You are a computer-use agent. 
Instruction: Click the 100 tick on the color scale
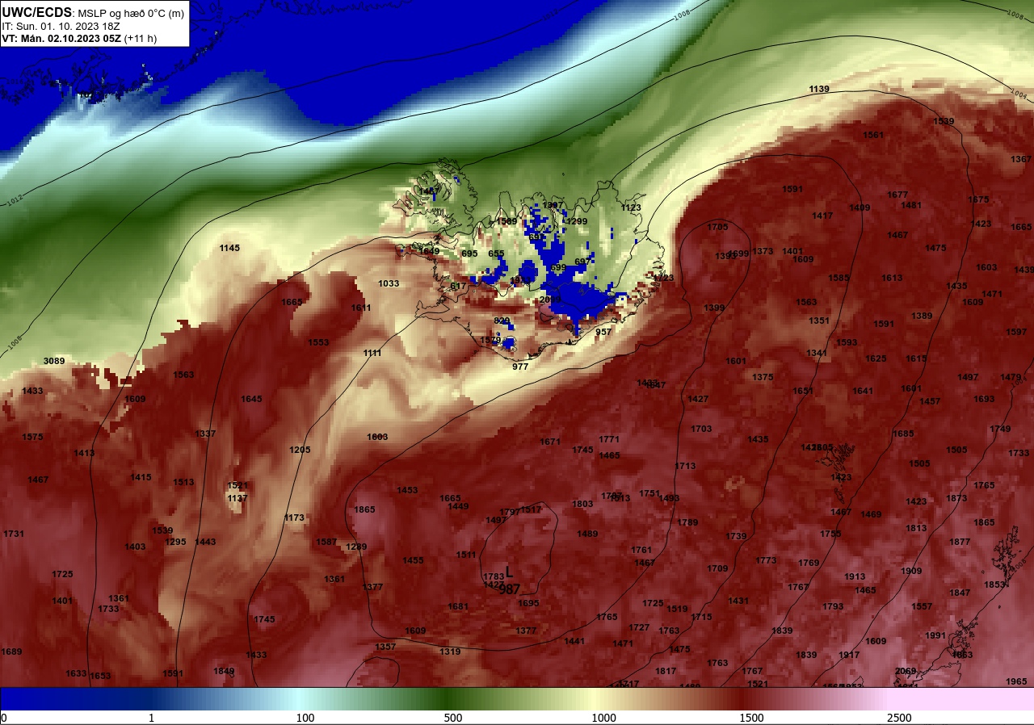(x=305, y=718)
